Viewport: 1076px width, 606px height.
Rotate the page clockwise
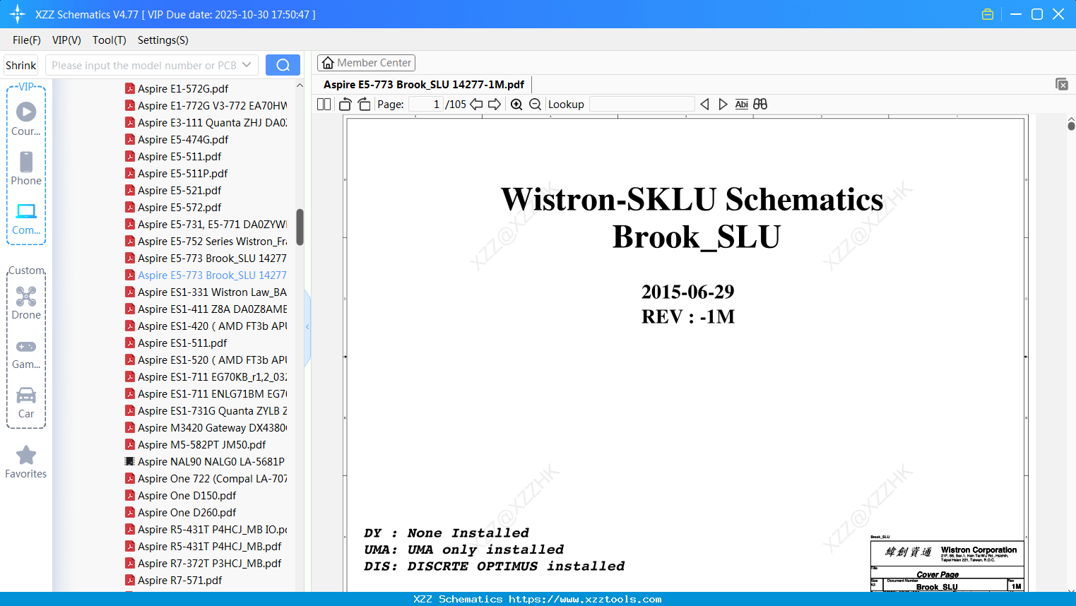click(364, 105)
